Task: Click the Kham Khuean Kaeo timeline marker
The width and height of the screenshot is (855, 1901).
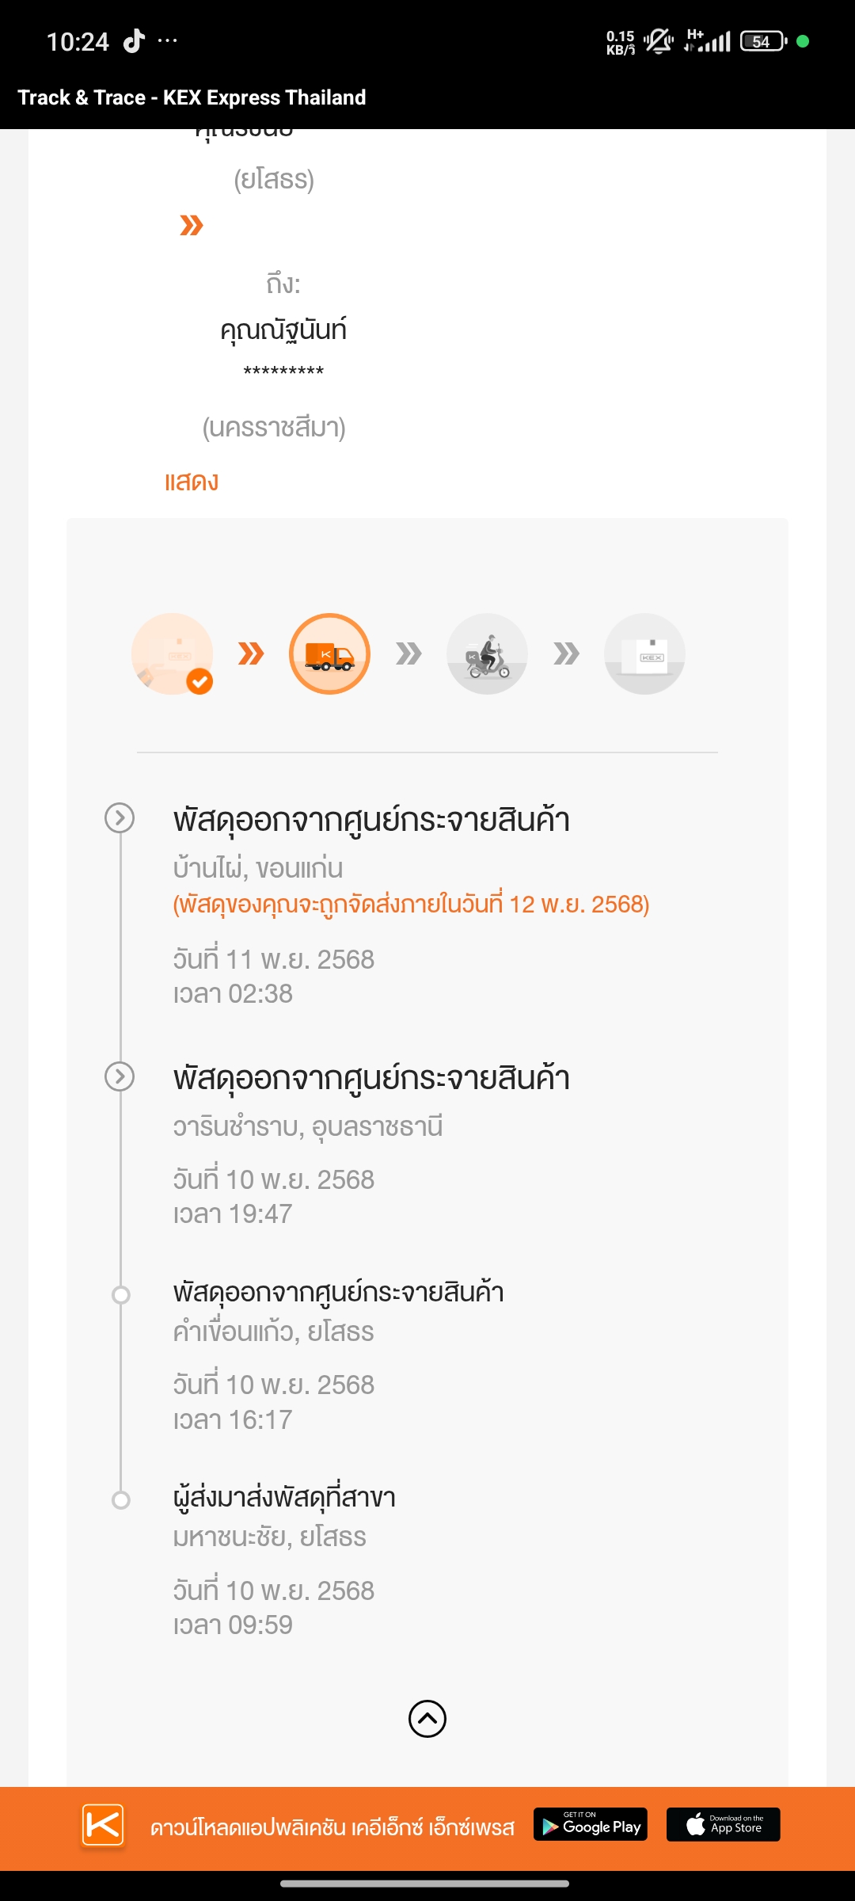Action: tap(121, 1295)
